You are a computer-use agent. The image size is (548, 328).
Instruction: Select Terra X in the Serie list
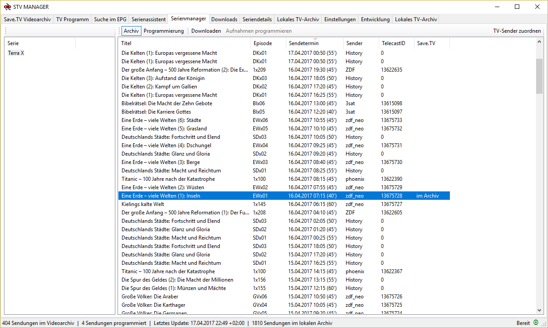16,53
